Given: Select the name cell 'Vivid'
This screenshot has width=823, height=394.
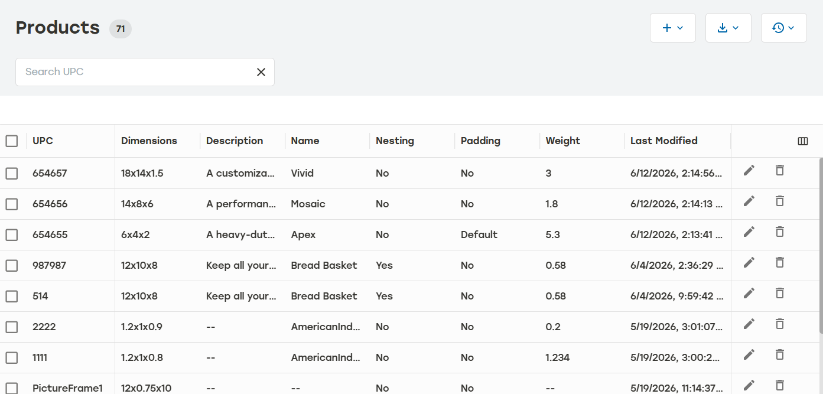Looking at the screenshot, I should (302, 174).
